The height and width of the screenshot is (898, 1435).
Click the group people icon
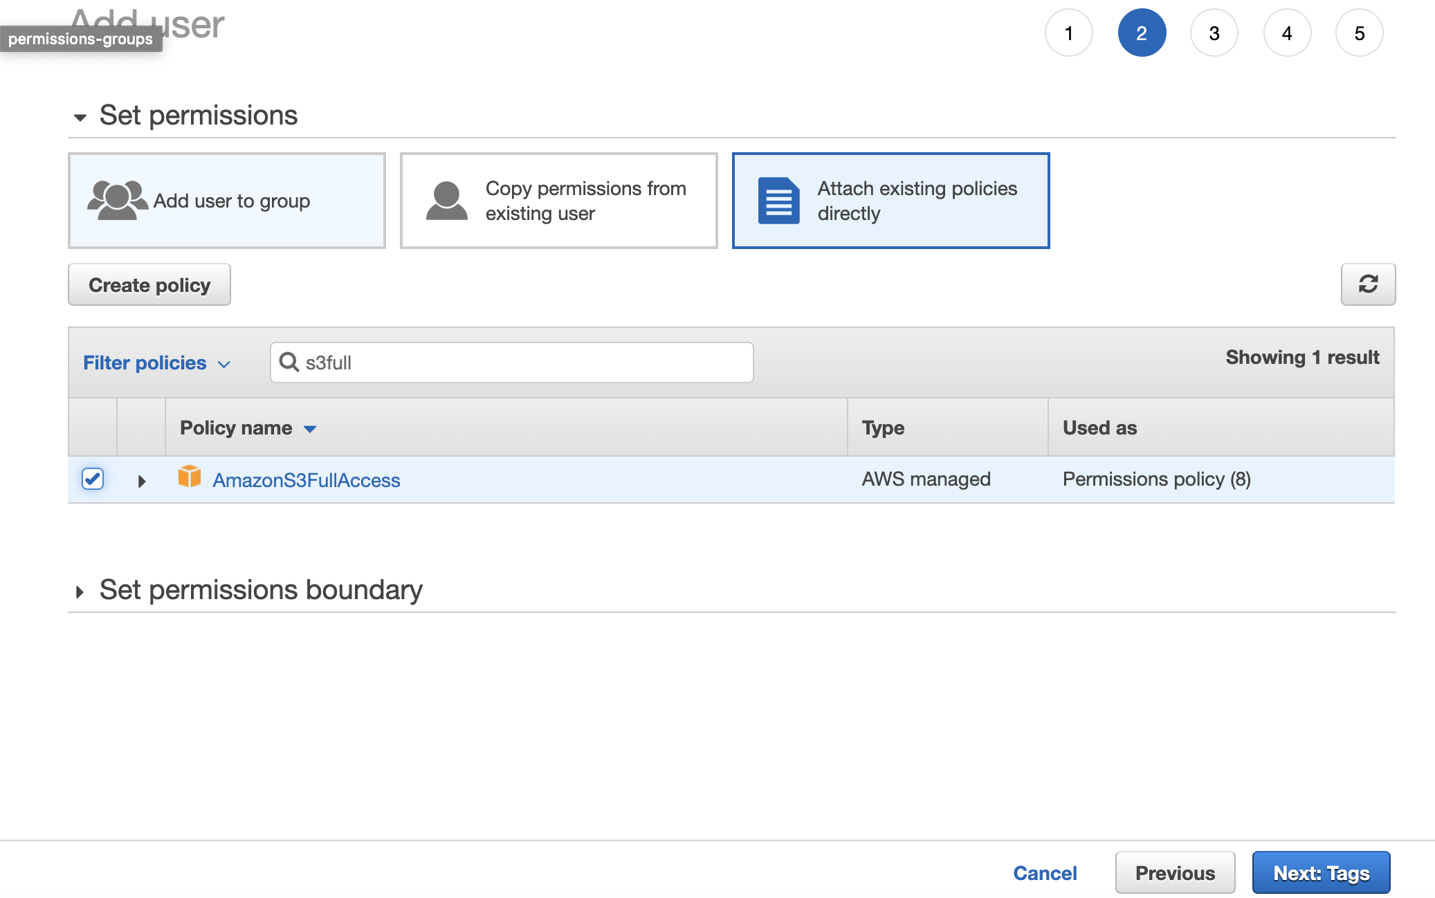click(117, 201)
